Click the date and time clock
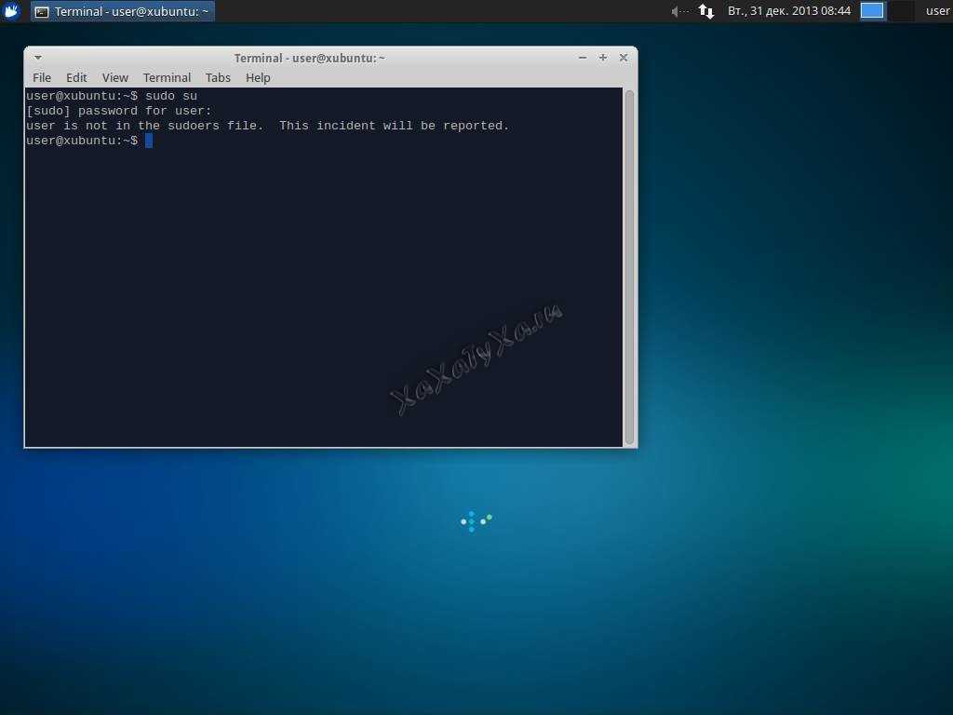953x715 pixels. tap(788, 11)
